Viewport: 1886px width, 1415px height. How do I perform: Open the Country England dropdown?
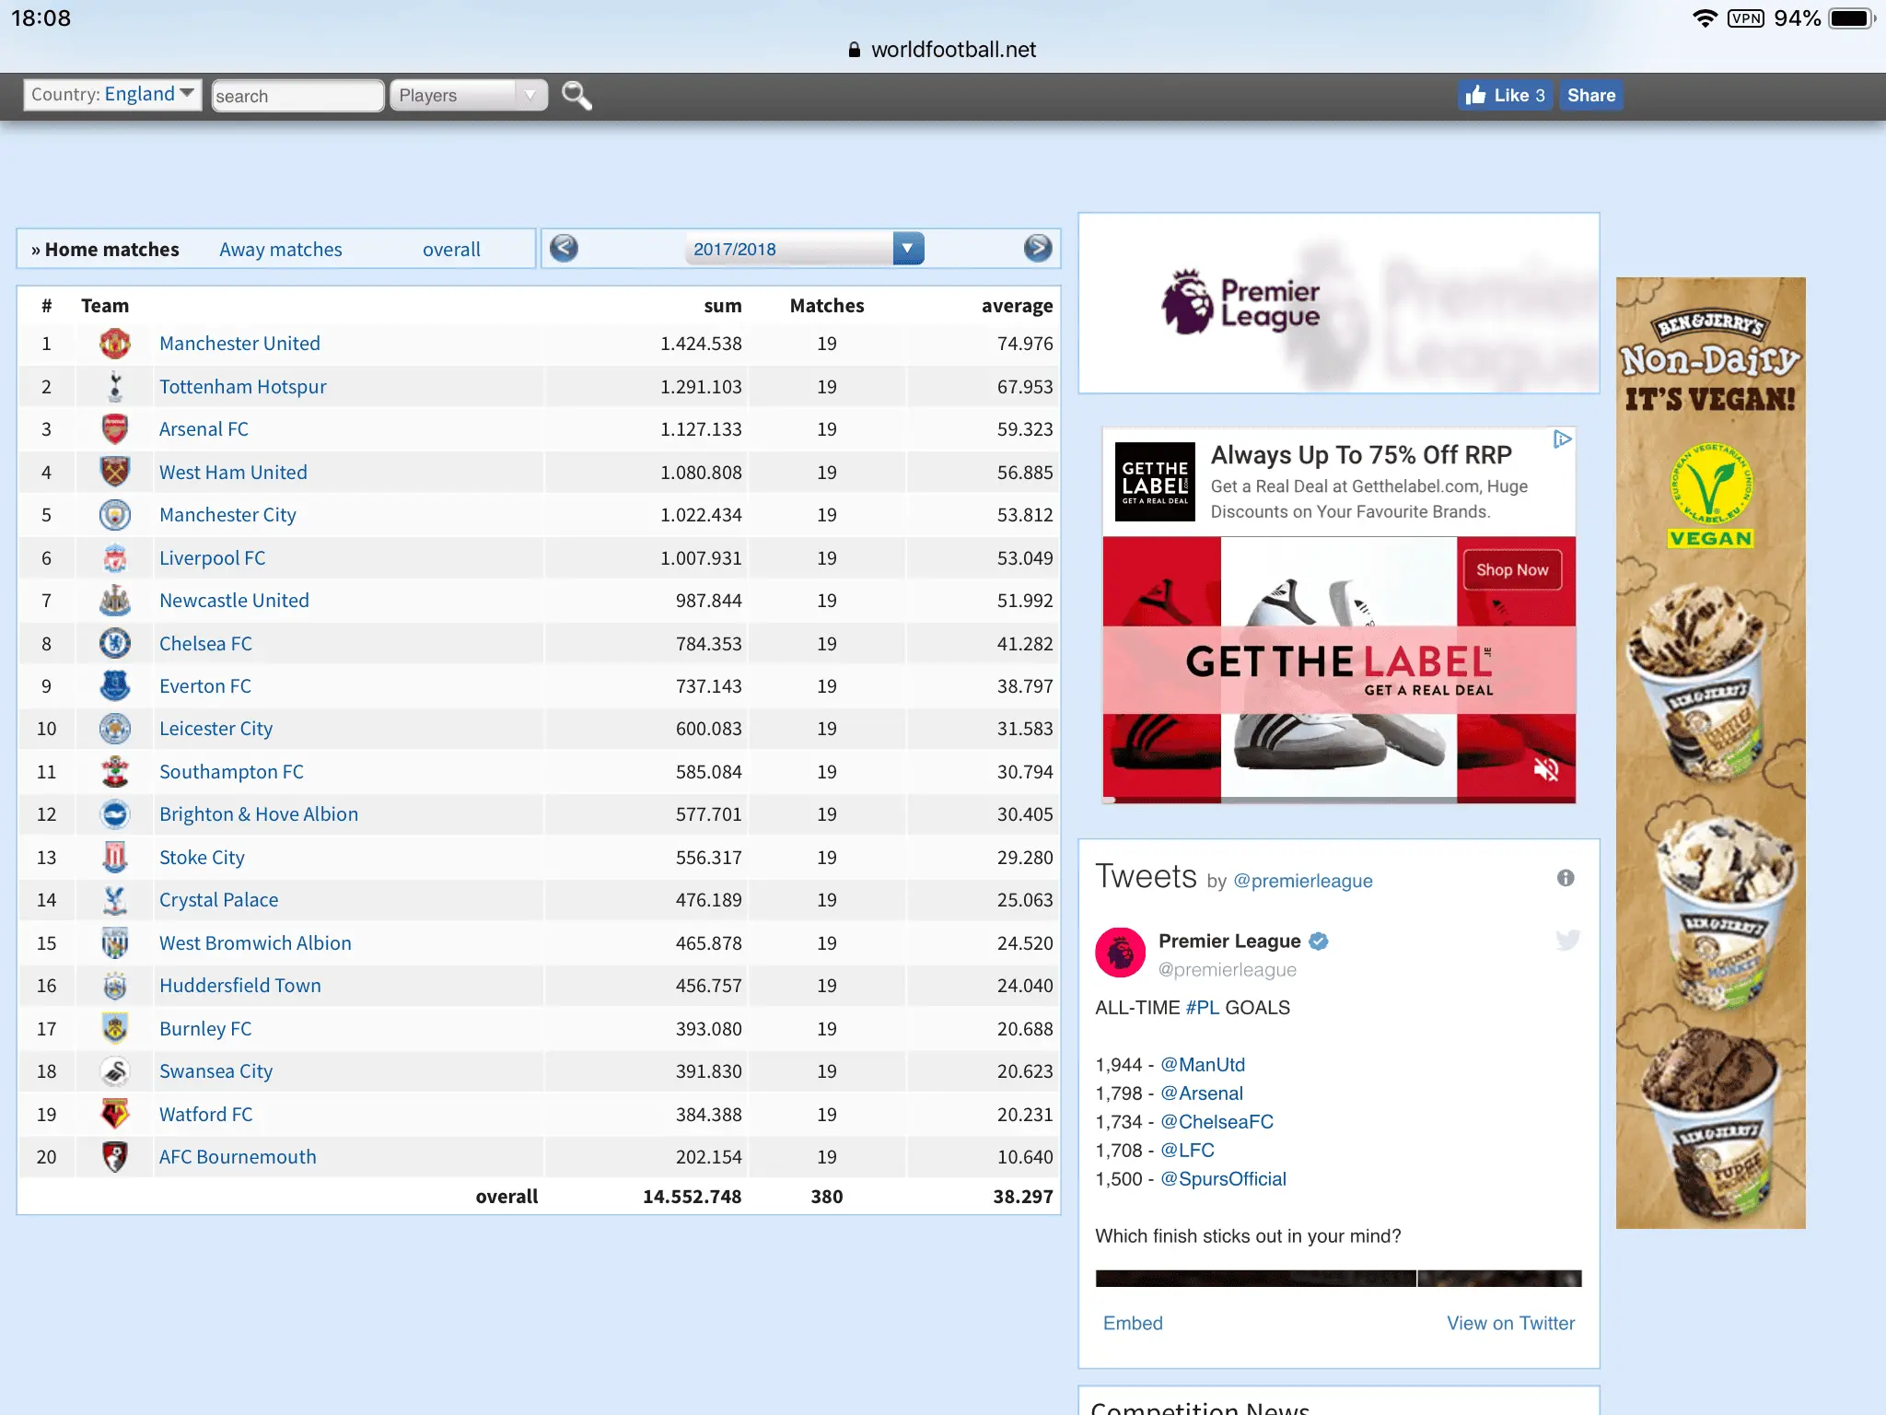pyautogui.click(x=112, y=94)
